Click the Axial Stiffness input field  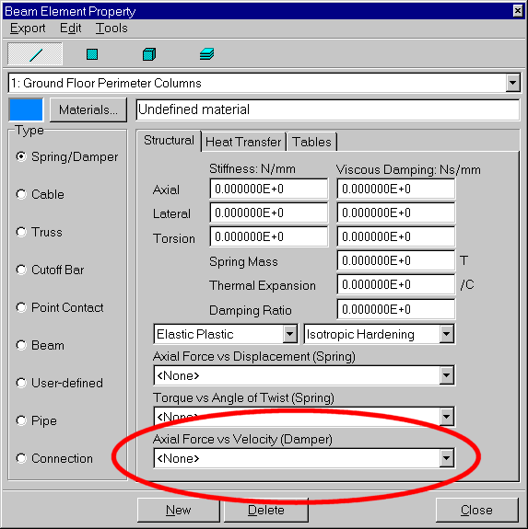click(268, 189)
